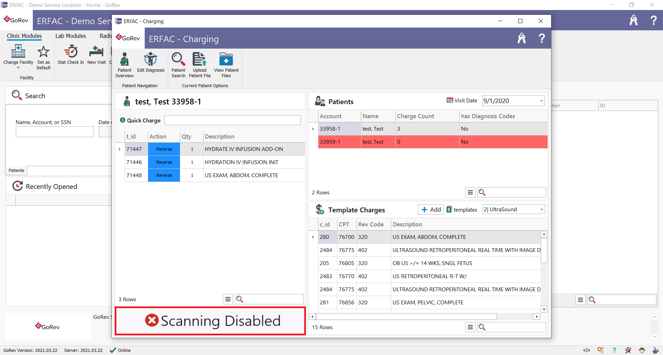Open grid menu icon below Patients table
Image resolution: width=663 pixels, height=355 pixels.
point(470,192)
